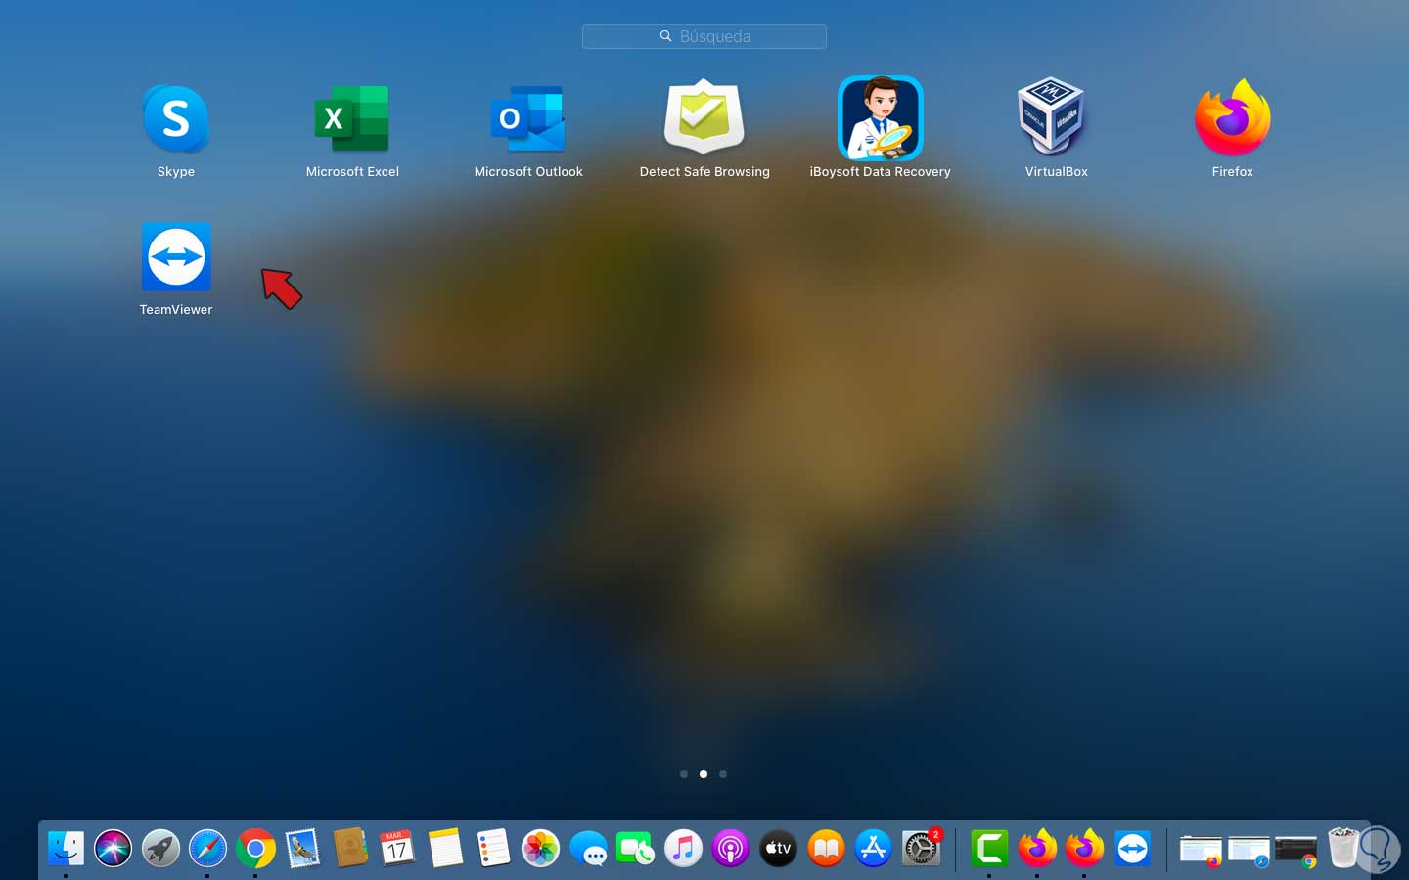Open Apple TV from the Dock

[778, 848]
